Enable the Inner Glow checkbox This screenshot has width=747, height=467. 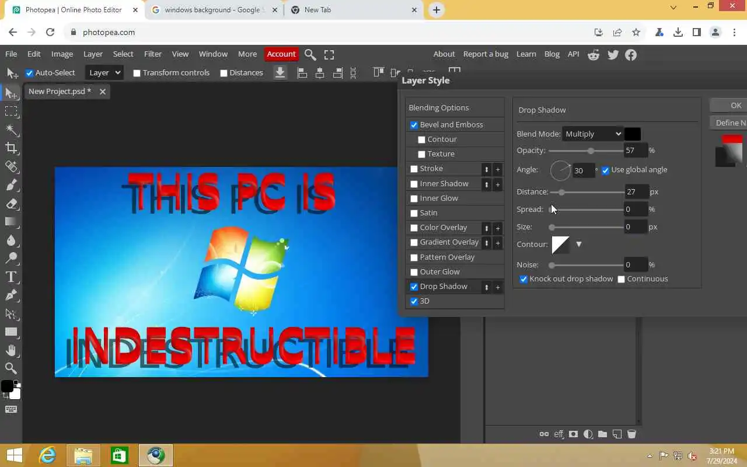pyautogui.click(x=414, y=198)
